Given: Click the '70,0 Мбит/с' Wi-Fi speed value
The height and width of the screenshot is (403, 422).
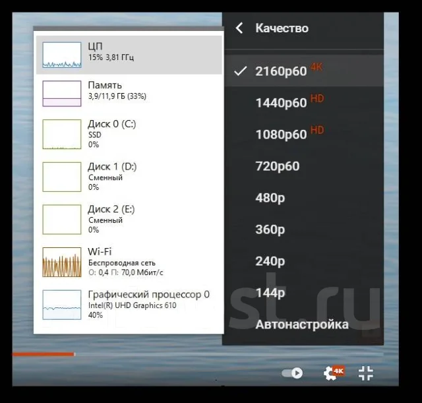Looking at the screenshot, I should click(x=142, y=272).
